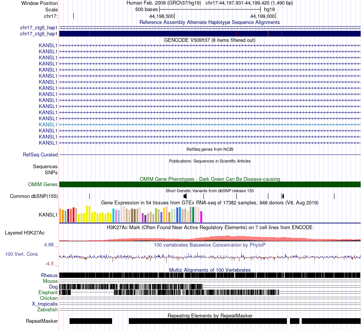This screenshot has height=330, width=361.
Task: Open Repeating Elements by RepeatMasker title
Action: pos(210,316)
